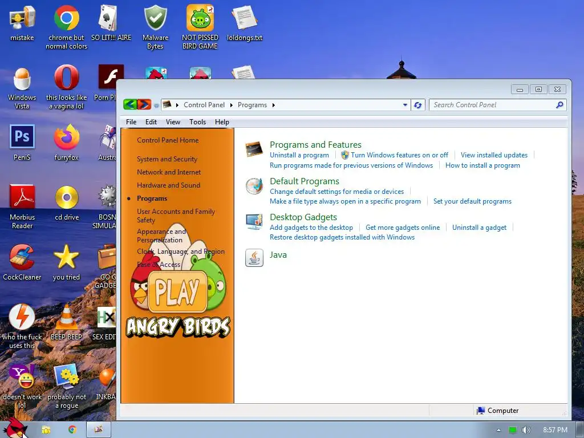Click the Uninstall a program link
Viewport: 584px width, 438px height.
coord(299,155)
